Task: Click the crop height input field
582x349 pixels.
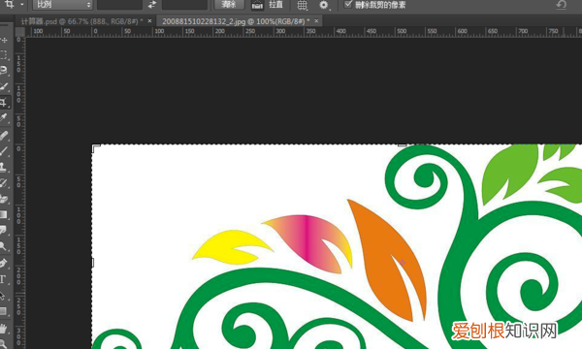Action: coord(185,5)
